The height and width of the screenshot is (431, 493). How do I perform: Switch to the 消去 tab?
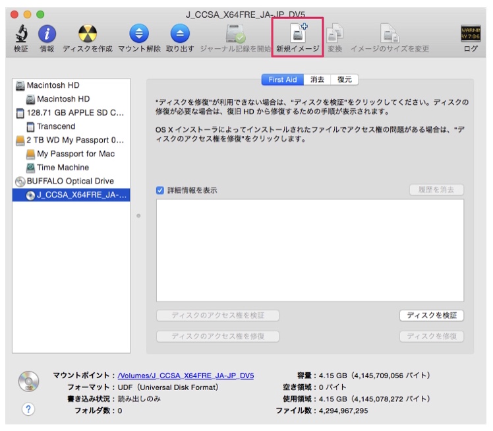coord(317,80)
